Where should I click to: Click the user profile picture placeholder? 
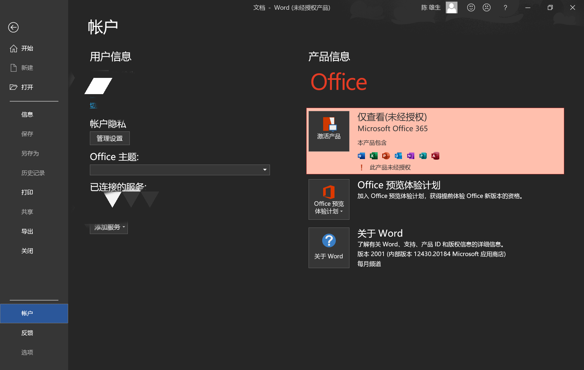[98, 86]
